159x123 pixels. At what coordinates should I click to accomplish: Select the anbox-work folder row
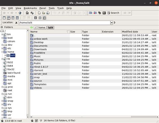tap(95, 39)
